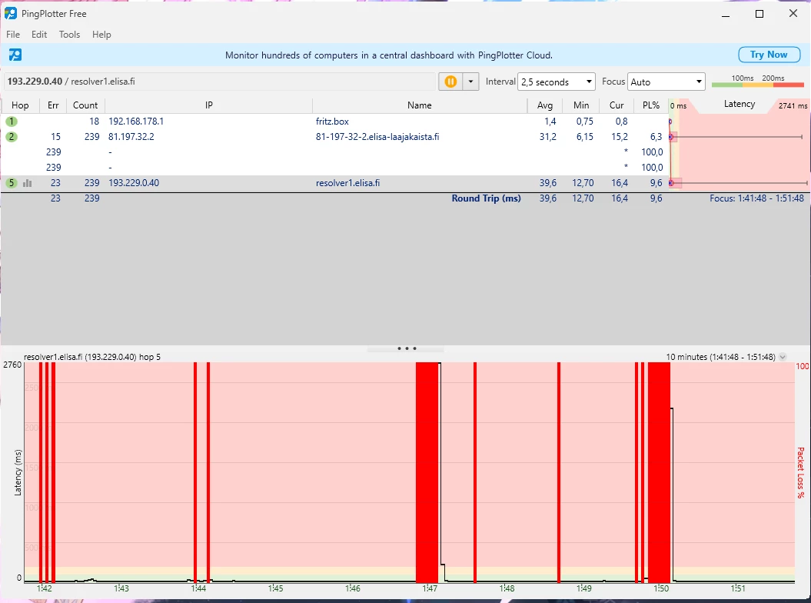Expand the Interval 2,5 seconds dropdown
The height and width of the screenshot is (603, 811).
tap(557, 82)
